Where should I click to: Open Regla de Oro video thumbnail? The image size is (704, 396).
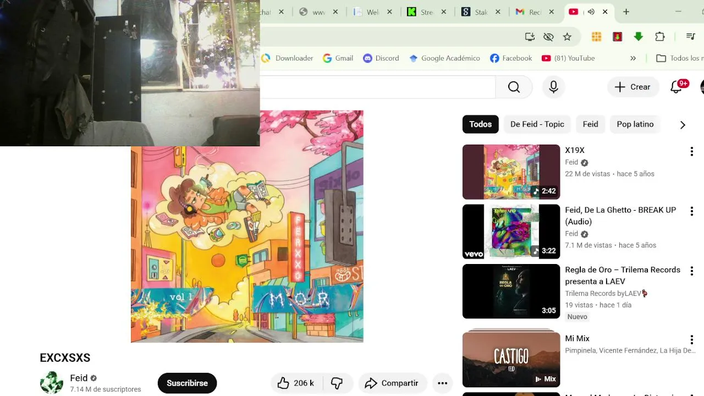511,291
